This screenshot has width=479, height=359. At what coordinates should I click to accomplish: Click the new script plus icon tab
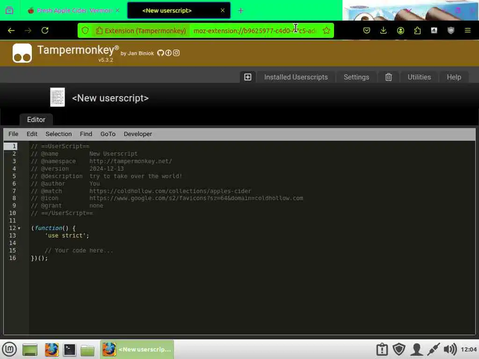coord(248,77)
